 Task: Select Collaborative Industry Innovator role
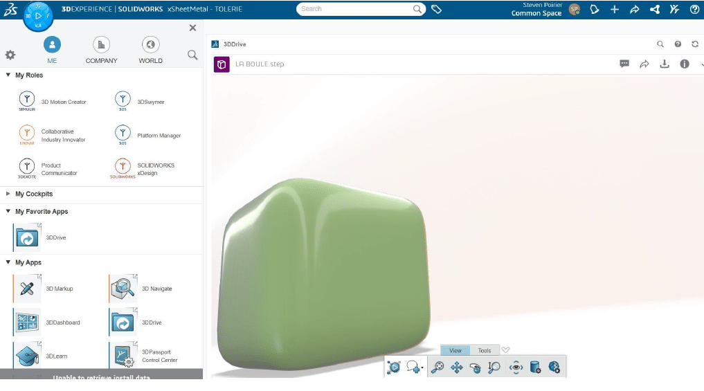pos(52,135)
